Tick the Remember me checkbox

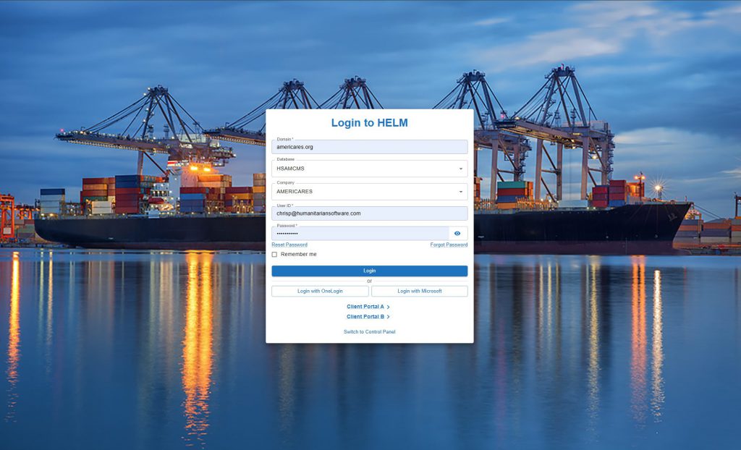274,255
